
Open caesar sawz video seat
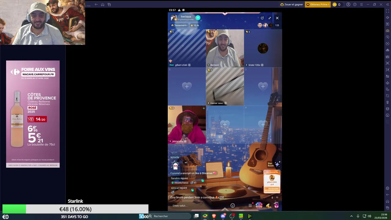point(225,86)
